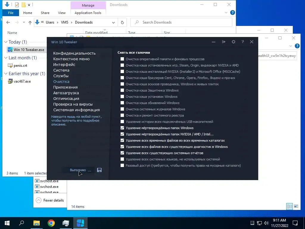Open taskbar search magnifier
The height and width of the screenshot is (229, 305).
(21, 223)
